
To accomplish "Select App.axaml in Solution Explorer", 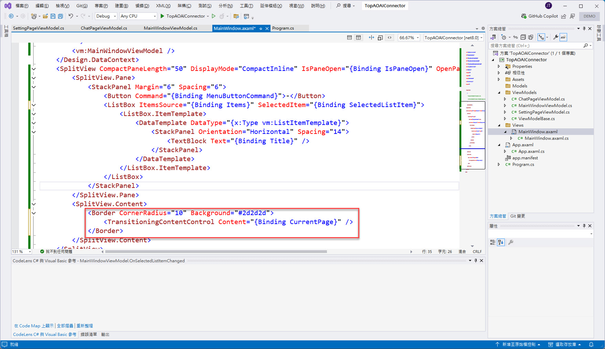I will (523, 145).
